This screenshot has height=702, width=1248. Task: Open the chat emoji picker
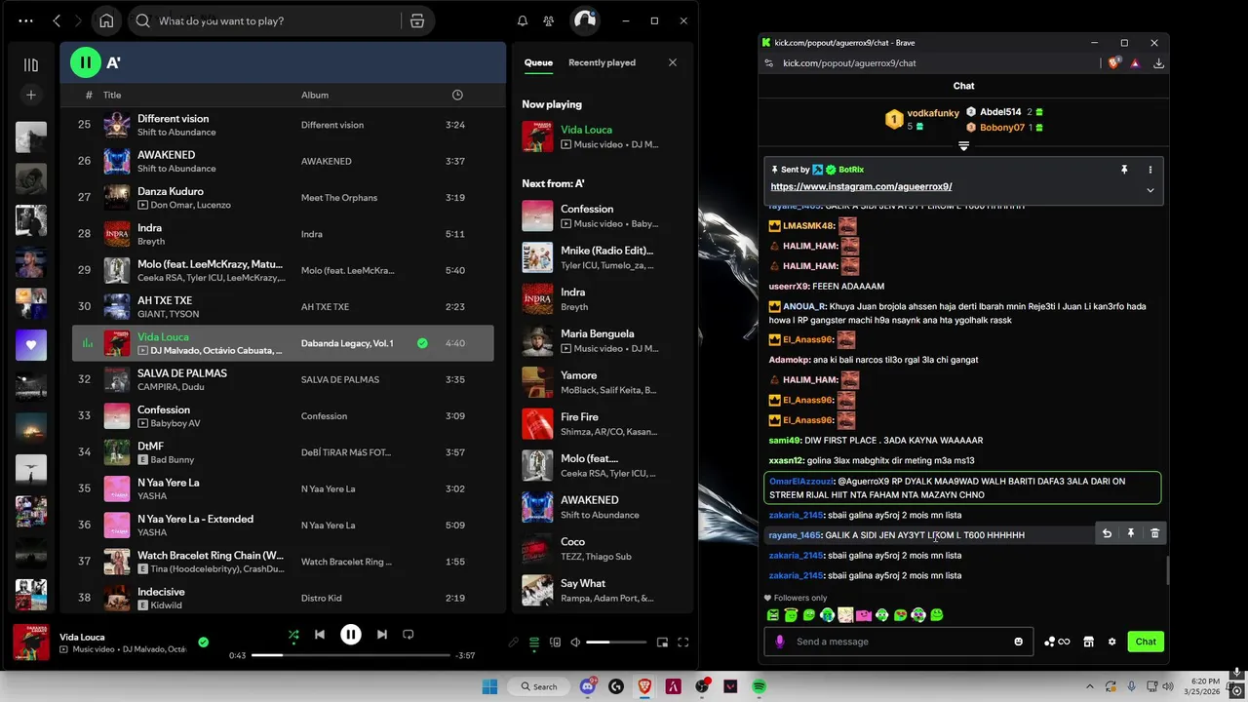[x=1019, y=642]
